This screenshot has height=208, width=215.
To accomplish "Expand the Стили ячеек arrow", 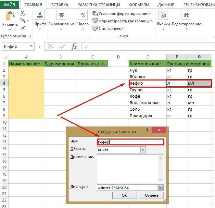I will click(122, 29).
